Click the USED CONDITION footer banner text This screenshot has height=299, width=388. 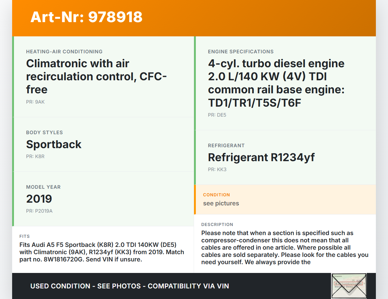click(x=129, y=286)
